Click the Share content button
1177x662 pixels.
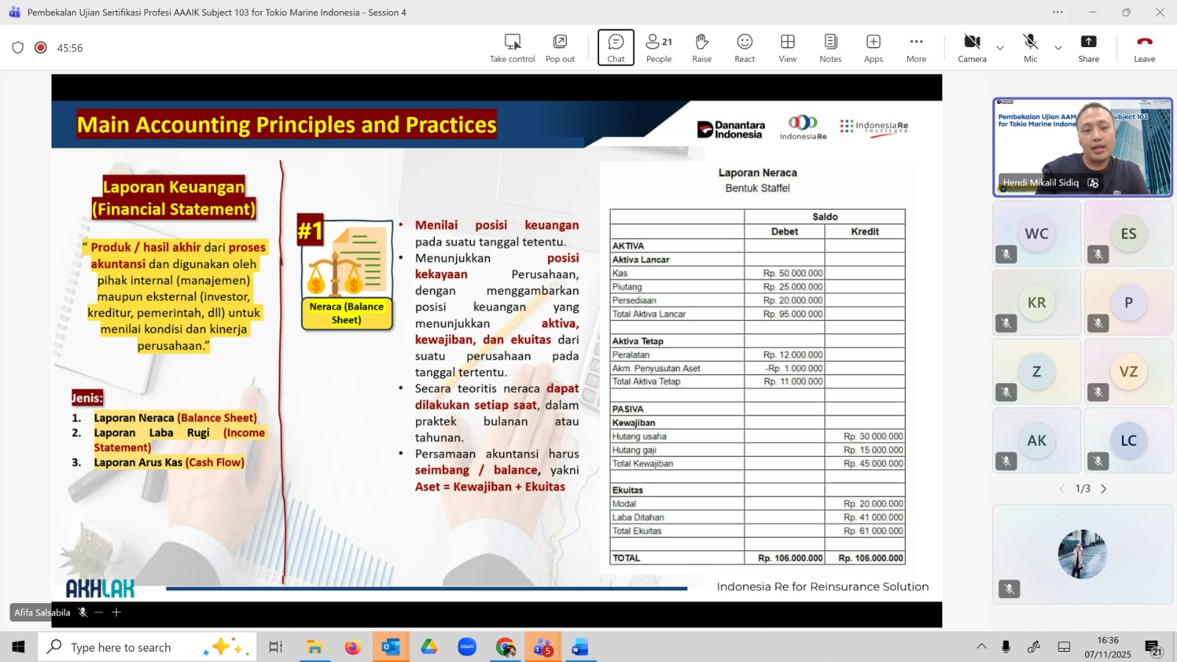(1088, 48)
